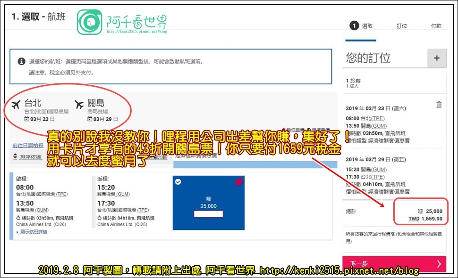Image resolution: width=458 pixels, height=278 pixels.
Task: Click the (GUM) link under the 15:20 return
Action: click(x=123, y=194)
